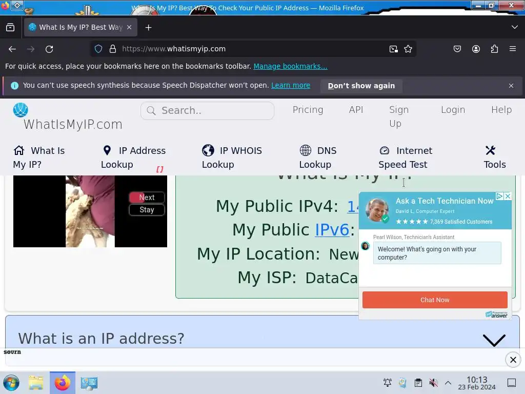Image resolution: width=525 pixels, height=394 pixels.
Task: Click the address bar URL field
Action: point(253,49)
